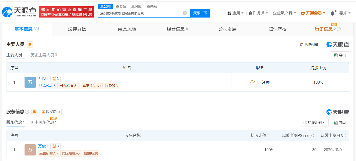The width and height of the screenshot is (356, 161).
Task: Open the 数据纠错 data correction button
Action: (309, 45)
